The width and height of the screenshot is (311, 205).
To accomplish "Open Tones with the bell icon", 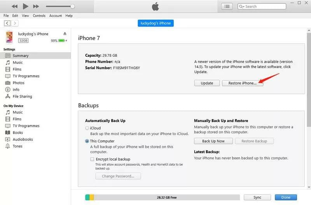I will coord(8,146).
